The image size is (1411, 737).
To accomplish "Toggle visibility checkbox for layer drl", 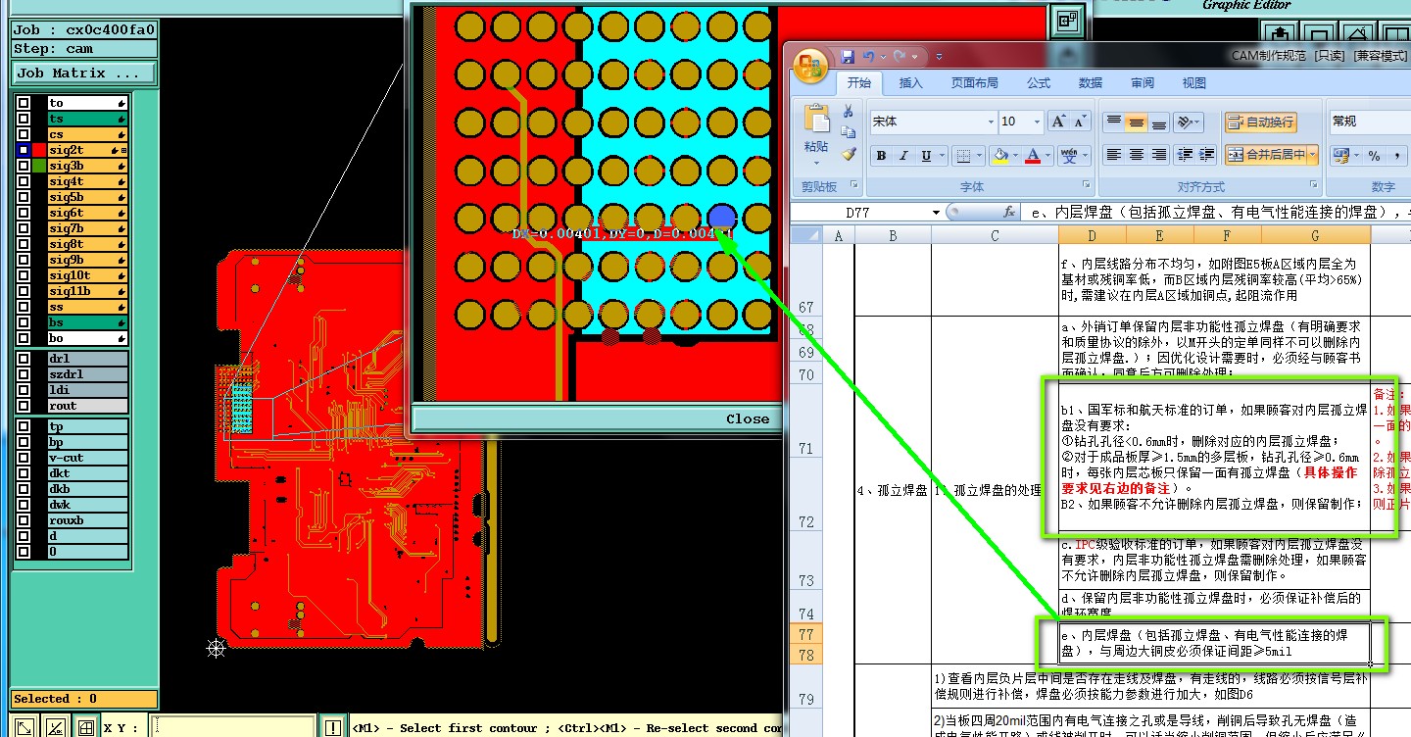I will pos(23,359).
